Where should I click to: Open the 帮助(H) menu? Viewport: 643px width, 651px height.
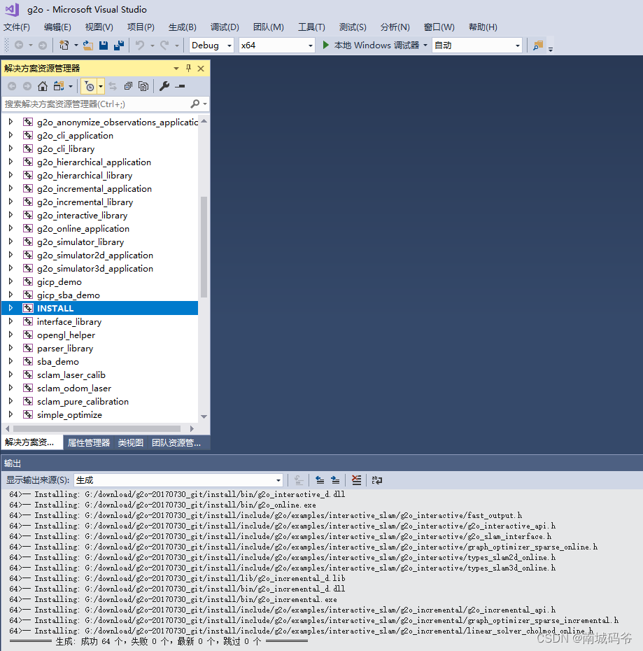(x=483, y=27)
